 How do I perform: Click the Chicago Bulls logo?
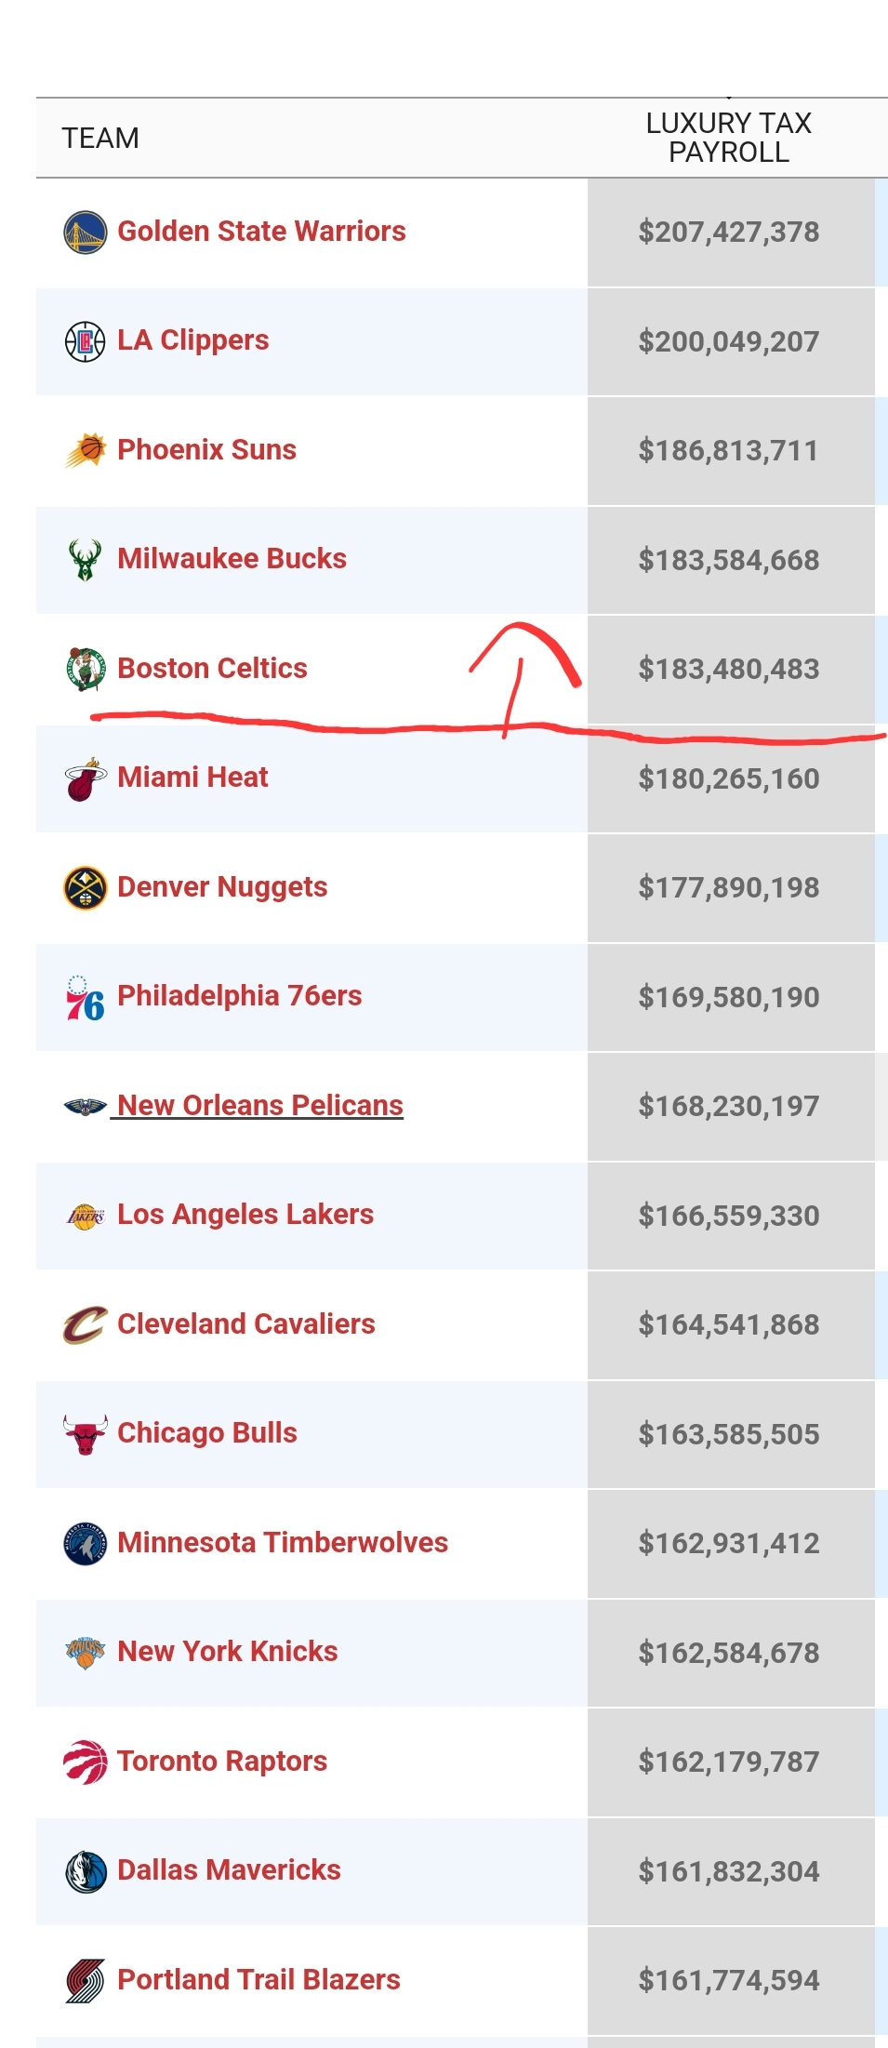[85, 1434]
